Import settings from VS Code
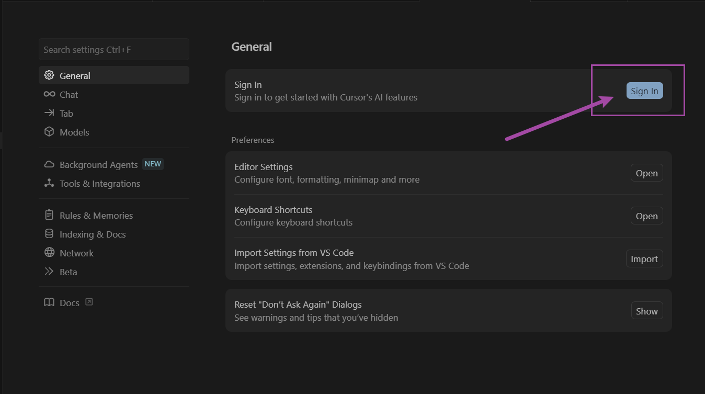Image resolution: width=705 pixels, height=394 pixels. click(x=644, y=259)
